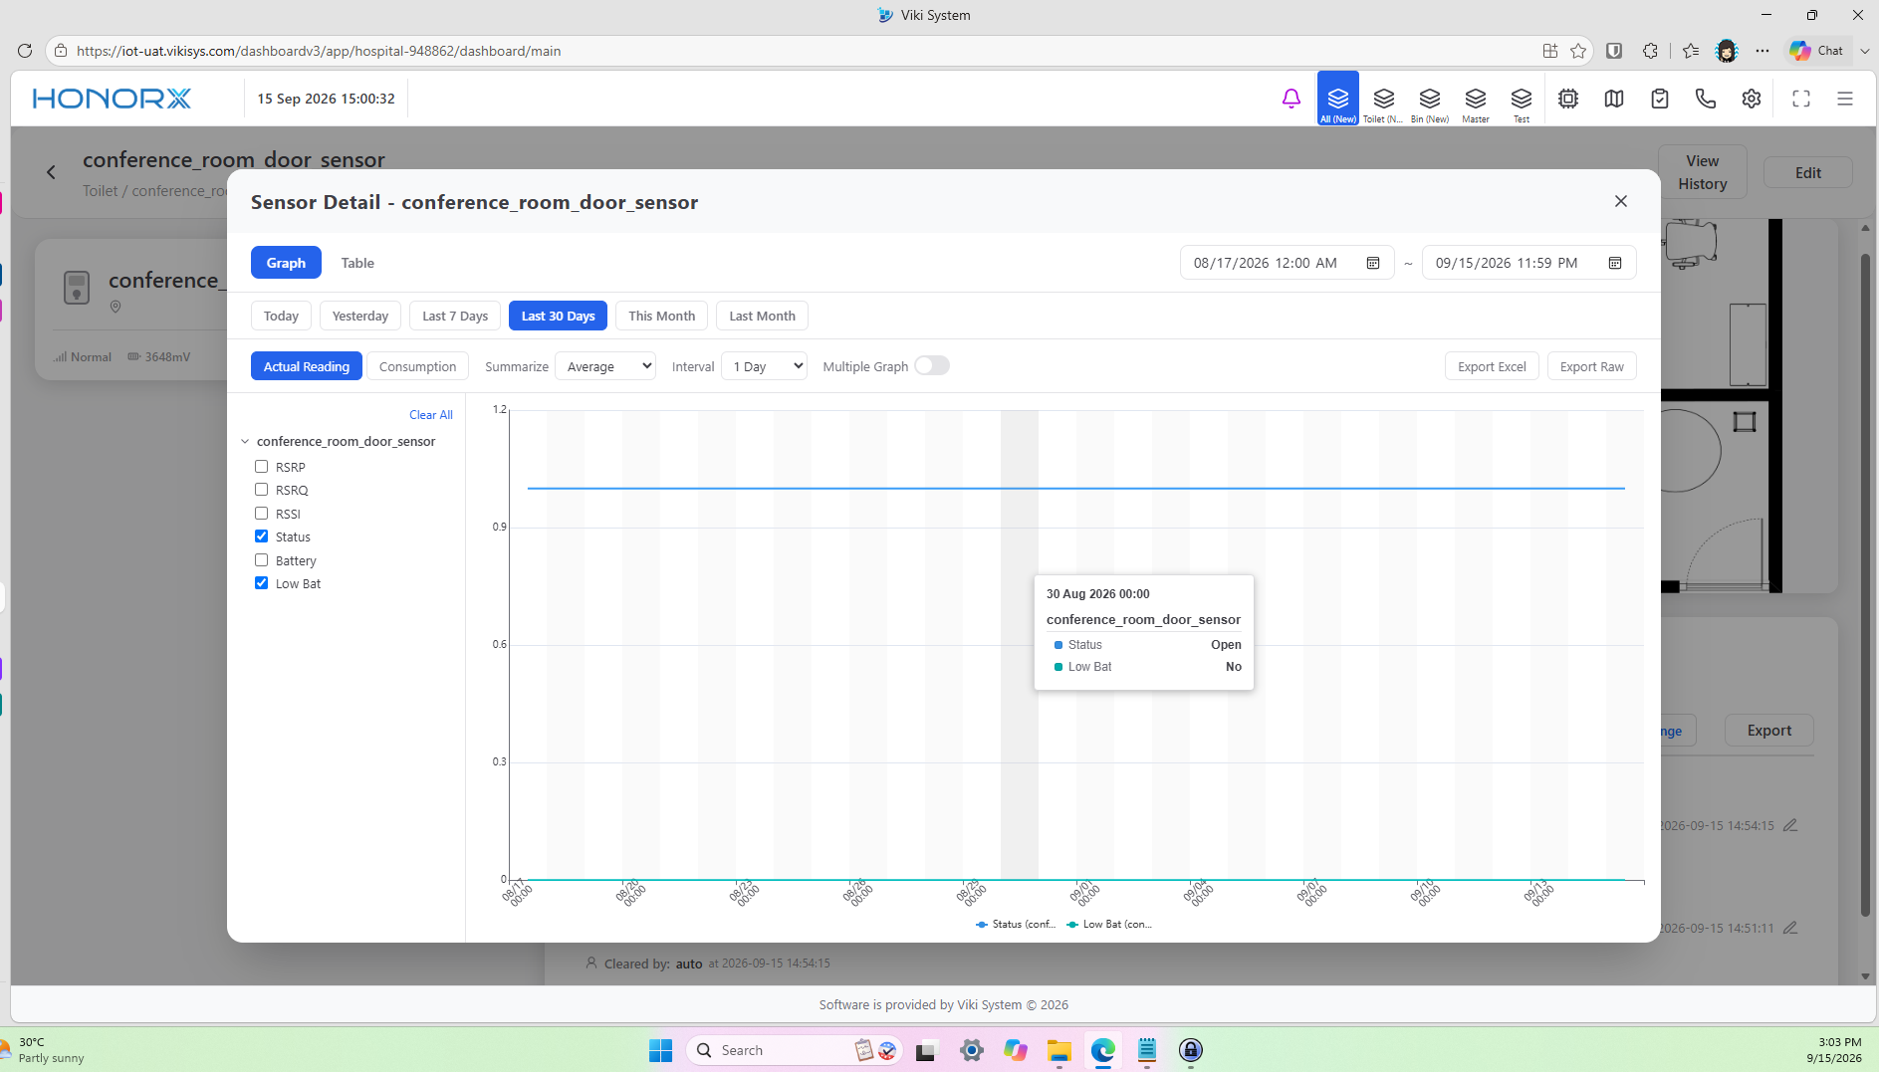Open the hamburger menu icon

coord(1845,99)
